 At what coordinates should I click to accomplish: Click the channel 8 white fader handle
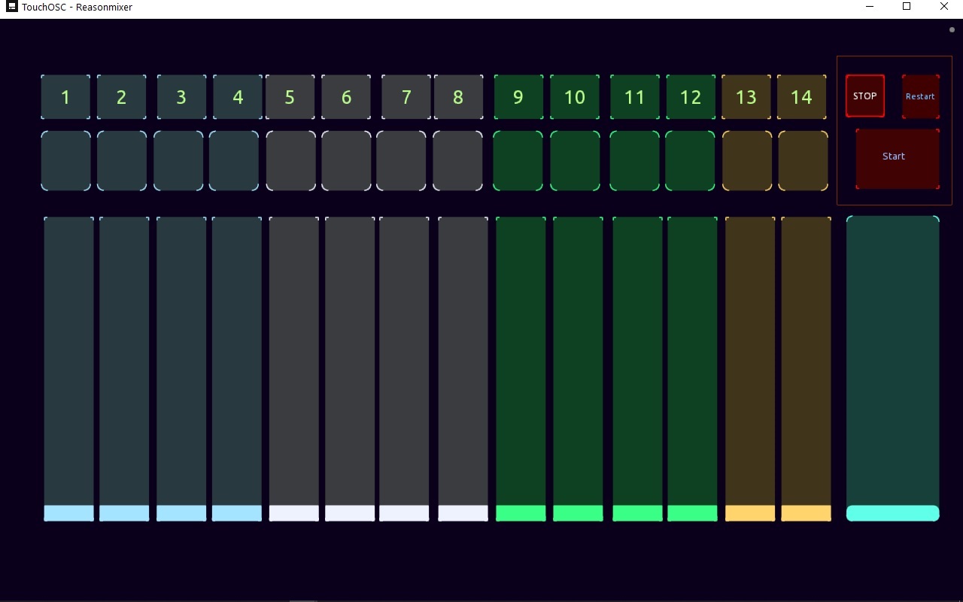463,513
